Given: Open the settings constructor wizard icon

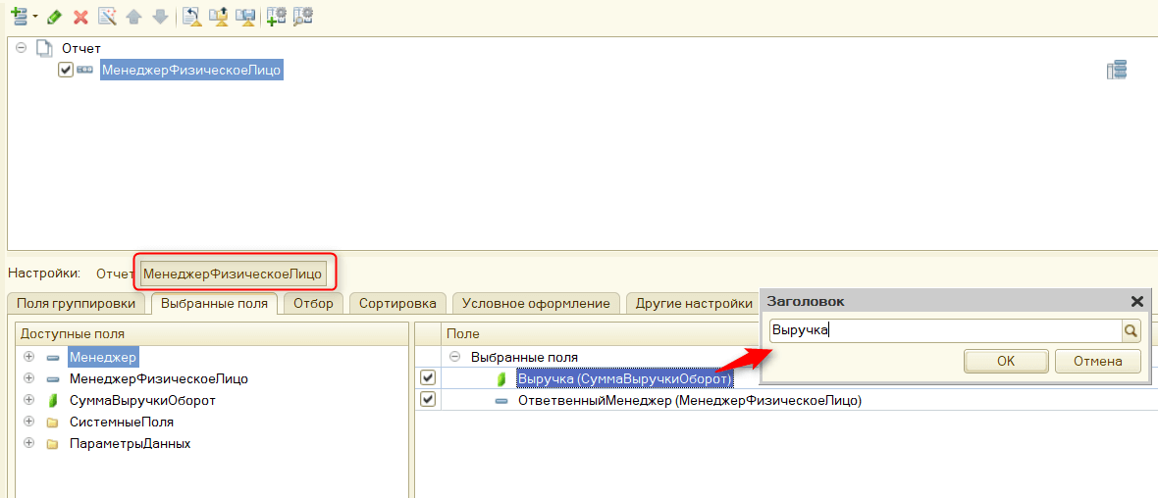Looking at the screenshot, I should (x=107, y=17).
